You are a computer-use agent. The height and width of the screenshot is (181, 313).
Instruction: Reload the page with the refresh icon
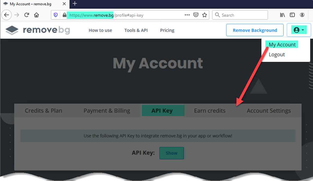(27, 15)
